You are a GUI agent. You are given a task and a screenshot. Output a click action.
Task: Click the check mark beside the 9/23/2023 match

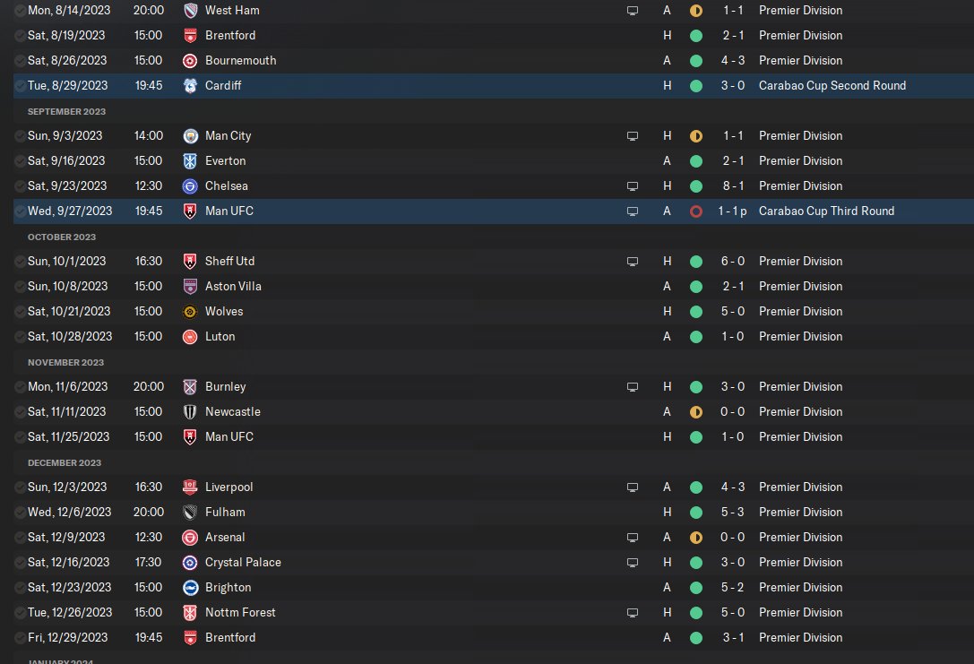[20, 186]
